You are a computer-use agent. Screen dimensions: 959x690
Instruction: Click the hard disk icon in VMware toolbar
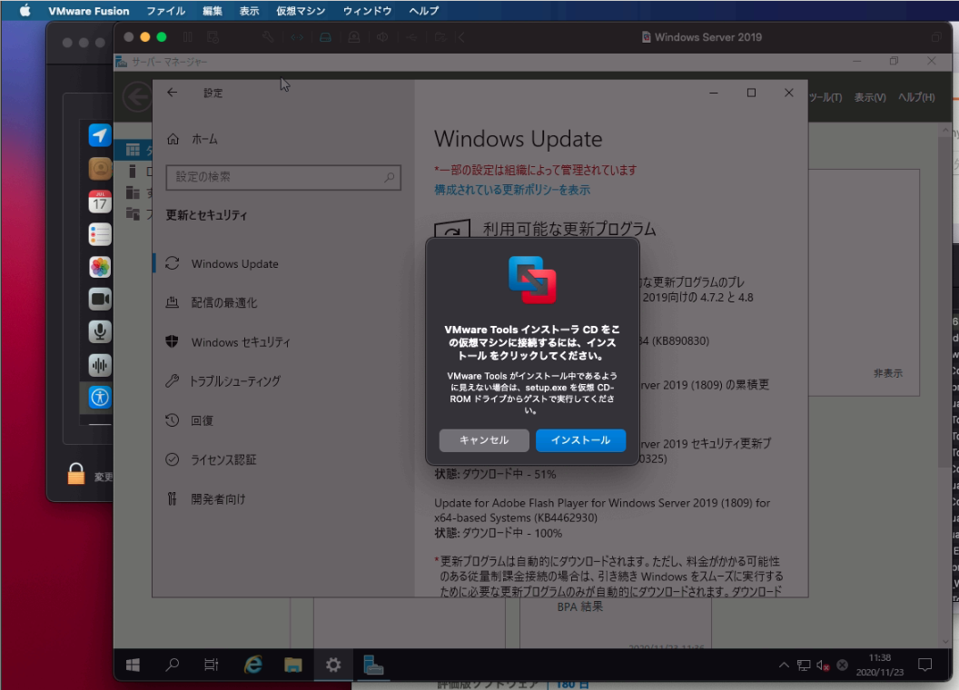pos(325,37)
